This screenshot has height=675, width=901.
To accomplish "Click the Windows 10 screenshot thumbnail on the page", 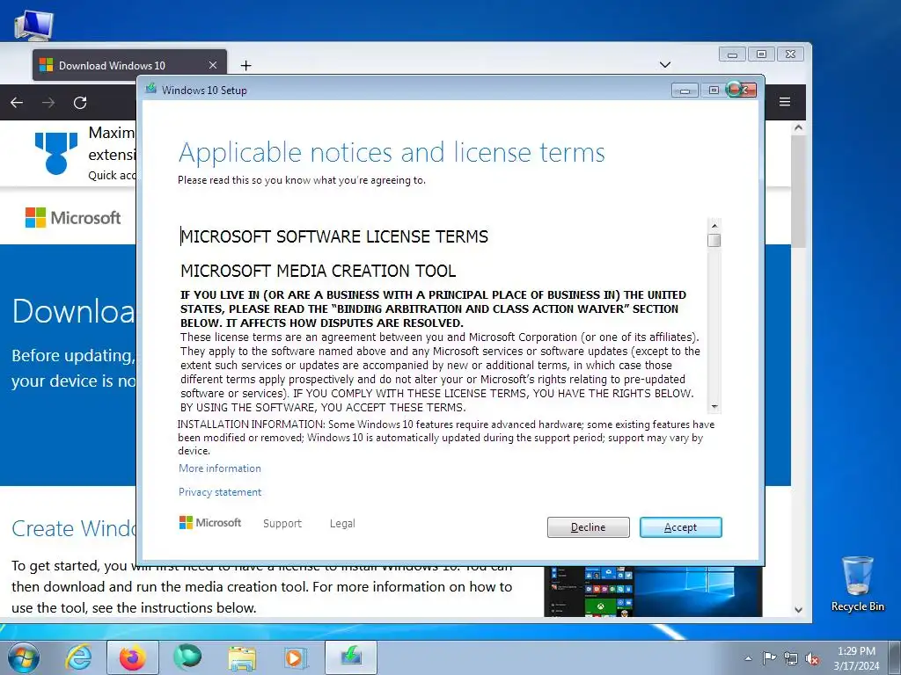I will pos(653,592).
